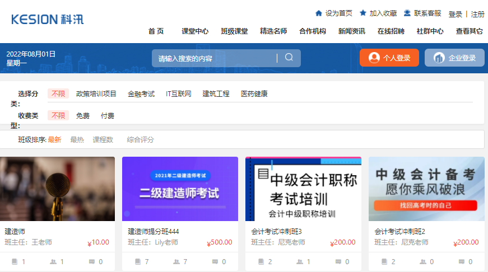Screen dimensions: 488x272
Task: Open the 在线招聘 navigation item
Action: [x=391, y=31]
